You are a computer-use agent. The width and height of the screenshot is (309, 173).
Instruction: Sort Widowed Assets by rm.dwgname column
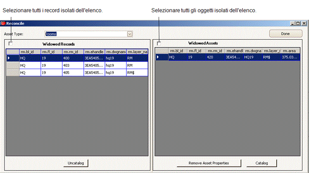(x=253, y=51)
